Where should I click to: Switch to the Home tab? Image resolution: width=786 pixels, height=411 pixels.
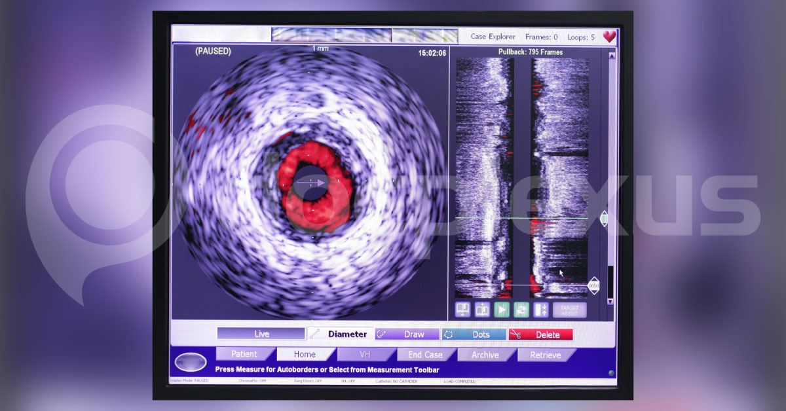305,354
